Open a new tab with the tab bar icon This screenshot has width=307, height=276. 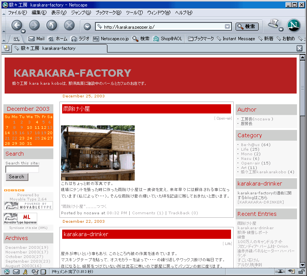coord(6,48)
